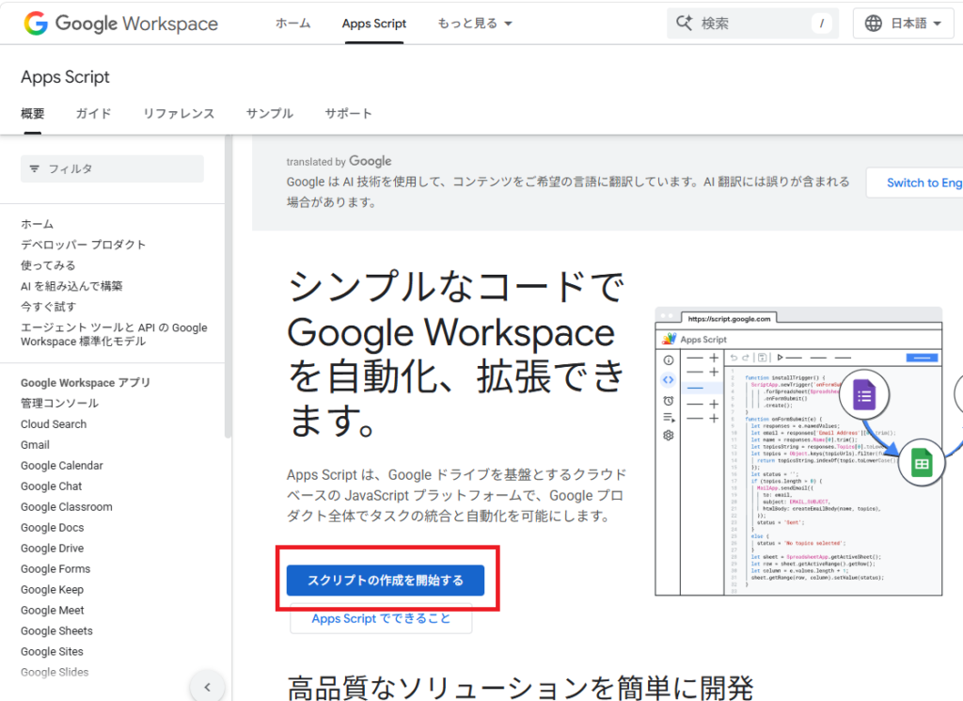This screenshot has width=963, height=701.
Task: Click Apps Script でできること button
Action: pyautogui.click(x=381, y=619)
